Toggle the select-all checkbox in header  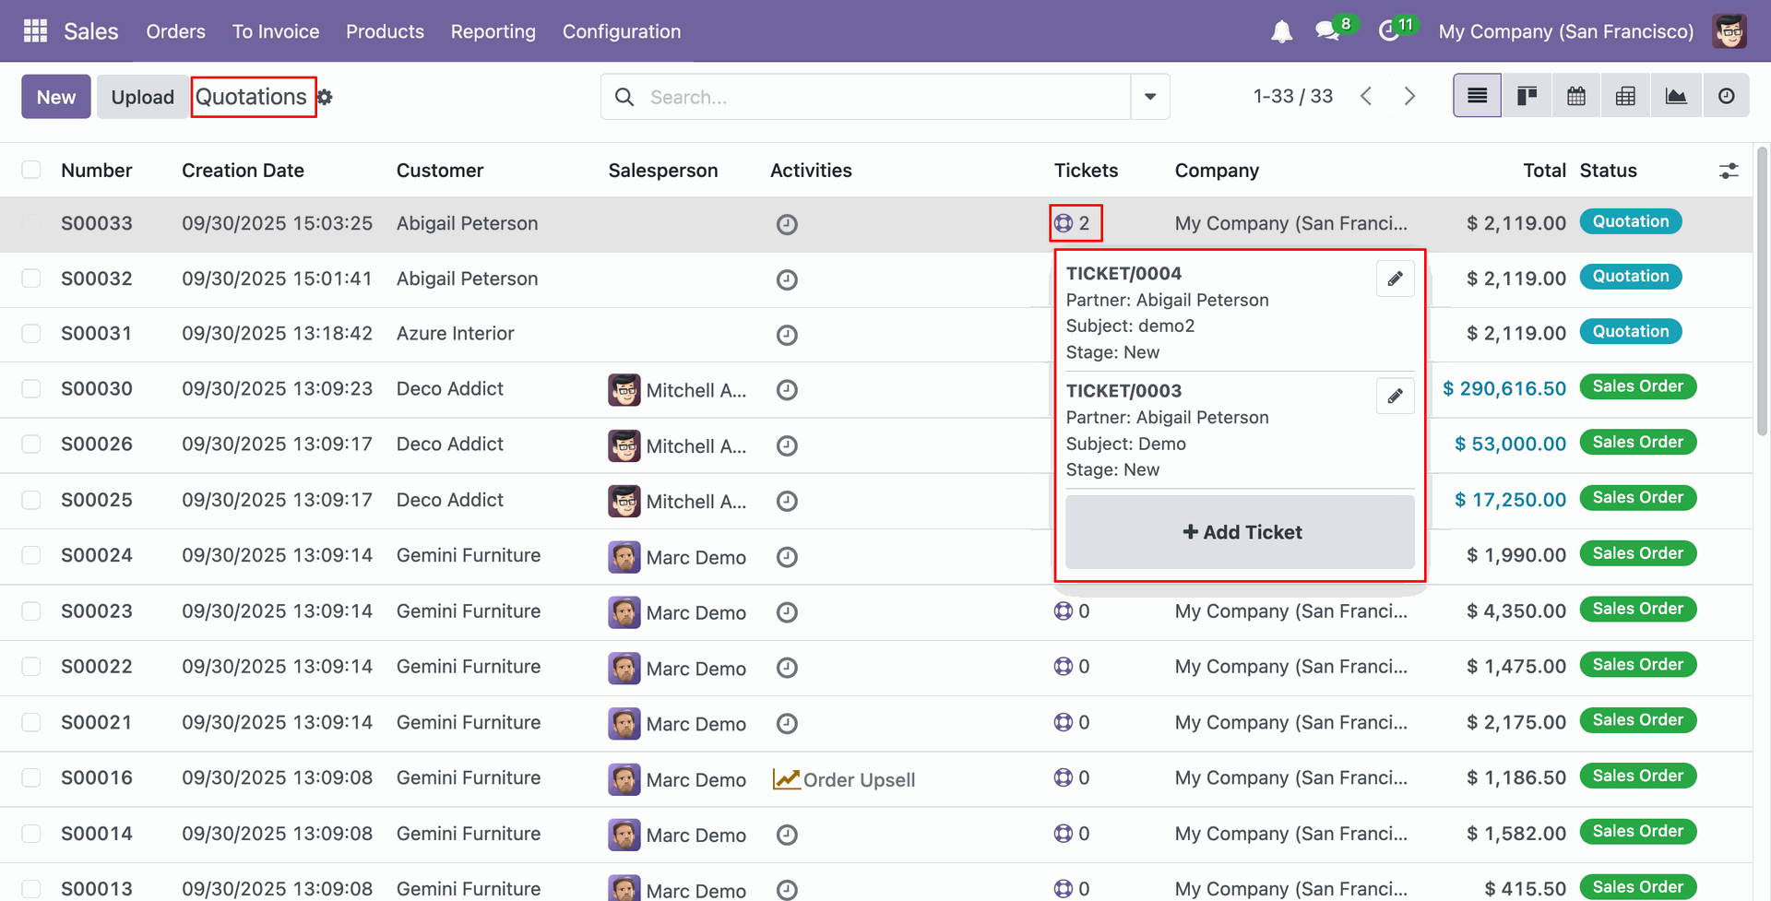pos(31,170)
